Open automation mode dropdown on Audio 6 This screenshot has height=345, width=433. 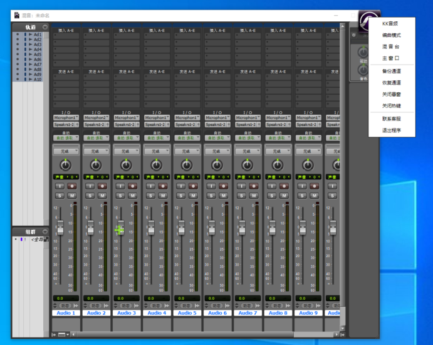(217, 137)
